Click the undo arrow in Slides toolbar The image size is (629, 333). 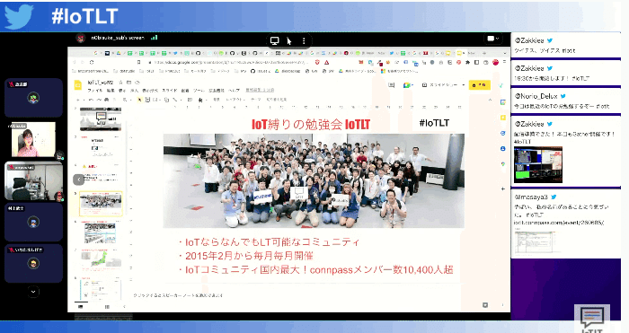[91, 100]
